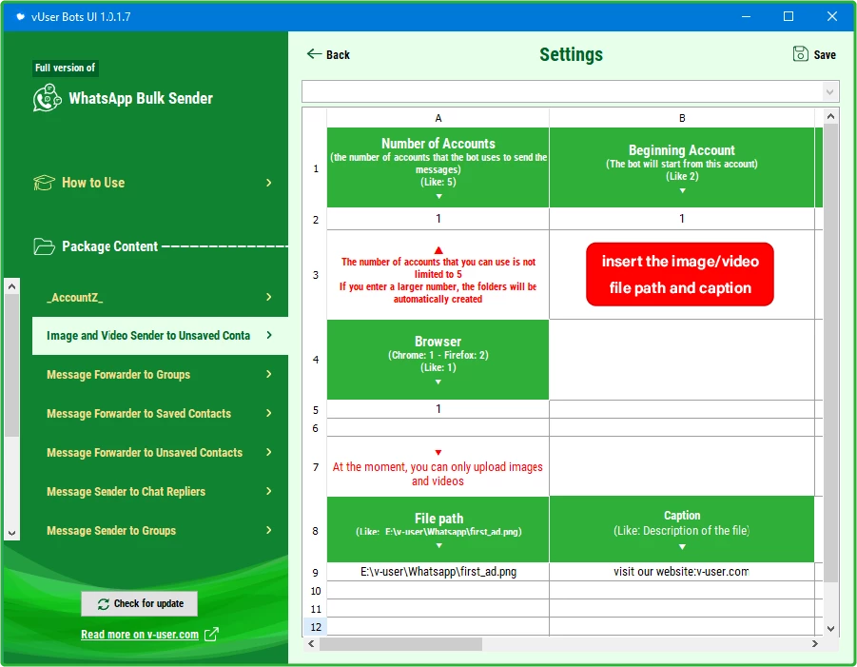Image resolution: width=857 pixels, height=667 pixels.
Task: Expand Message Forwarder to Groups chevron
Action: click(269, 375)
